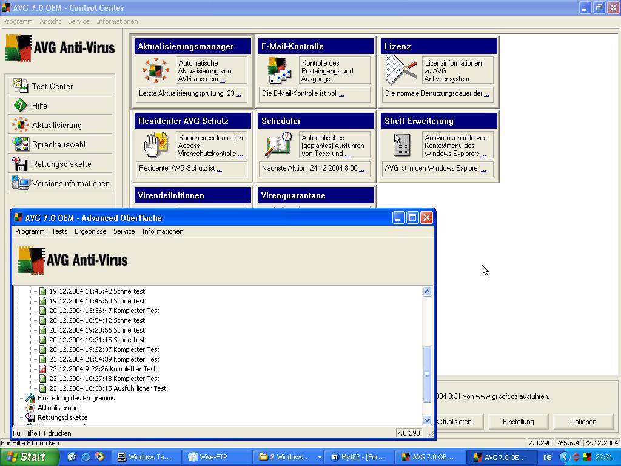The height and width of the screenshot is (466, 621).
Task: Follow the link after Die E-Mail-Kontrolle ist voll
Action: click(x=341, y=94)
